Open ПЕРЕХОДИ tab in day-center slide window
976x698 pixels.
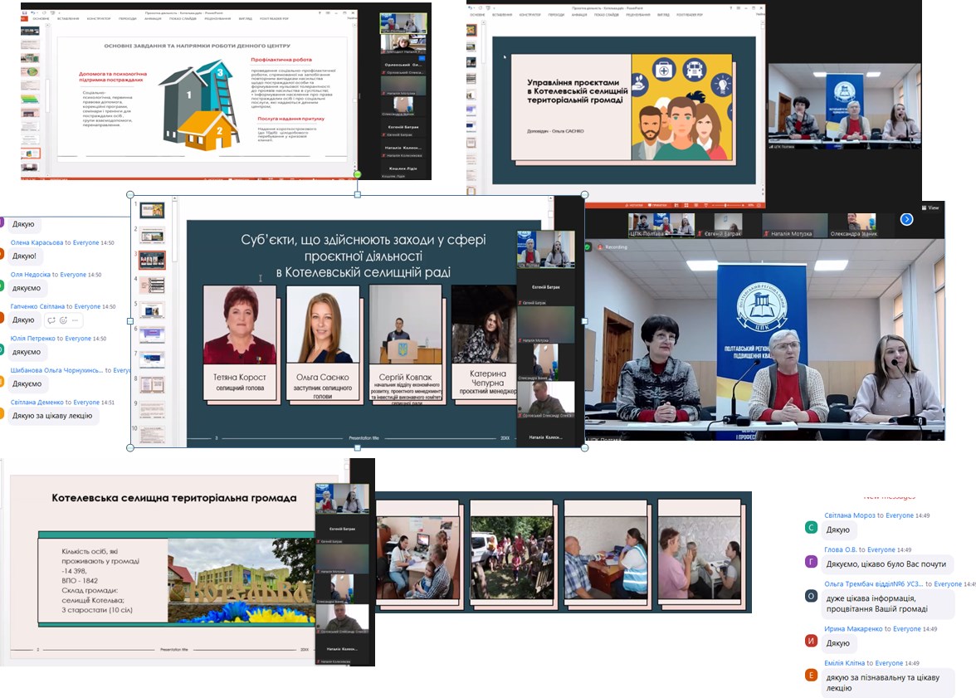(x=128, y=19)
